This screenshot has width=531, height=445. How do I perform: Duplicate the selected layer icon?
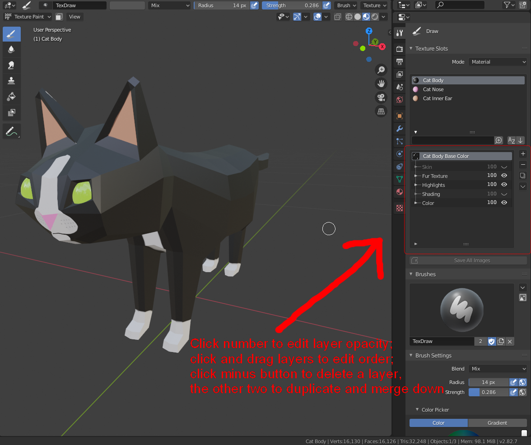[x=523, y=175]
